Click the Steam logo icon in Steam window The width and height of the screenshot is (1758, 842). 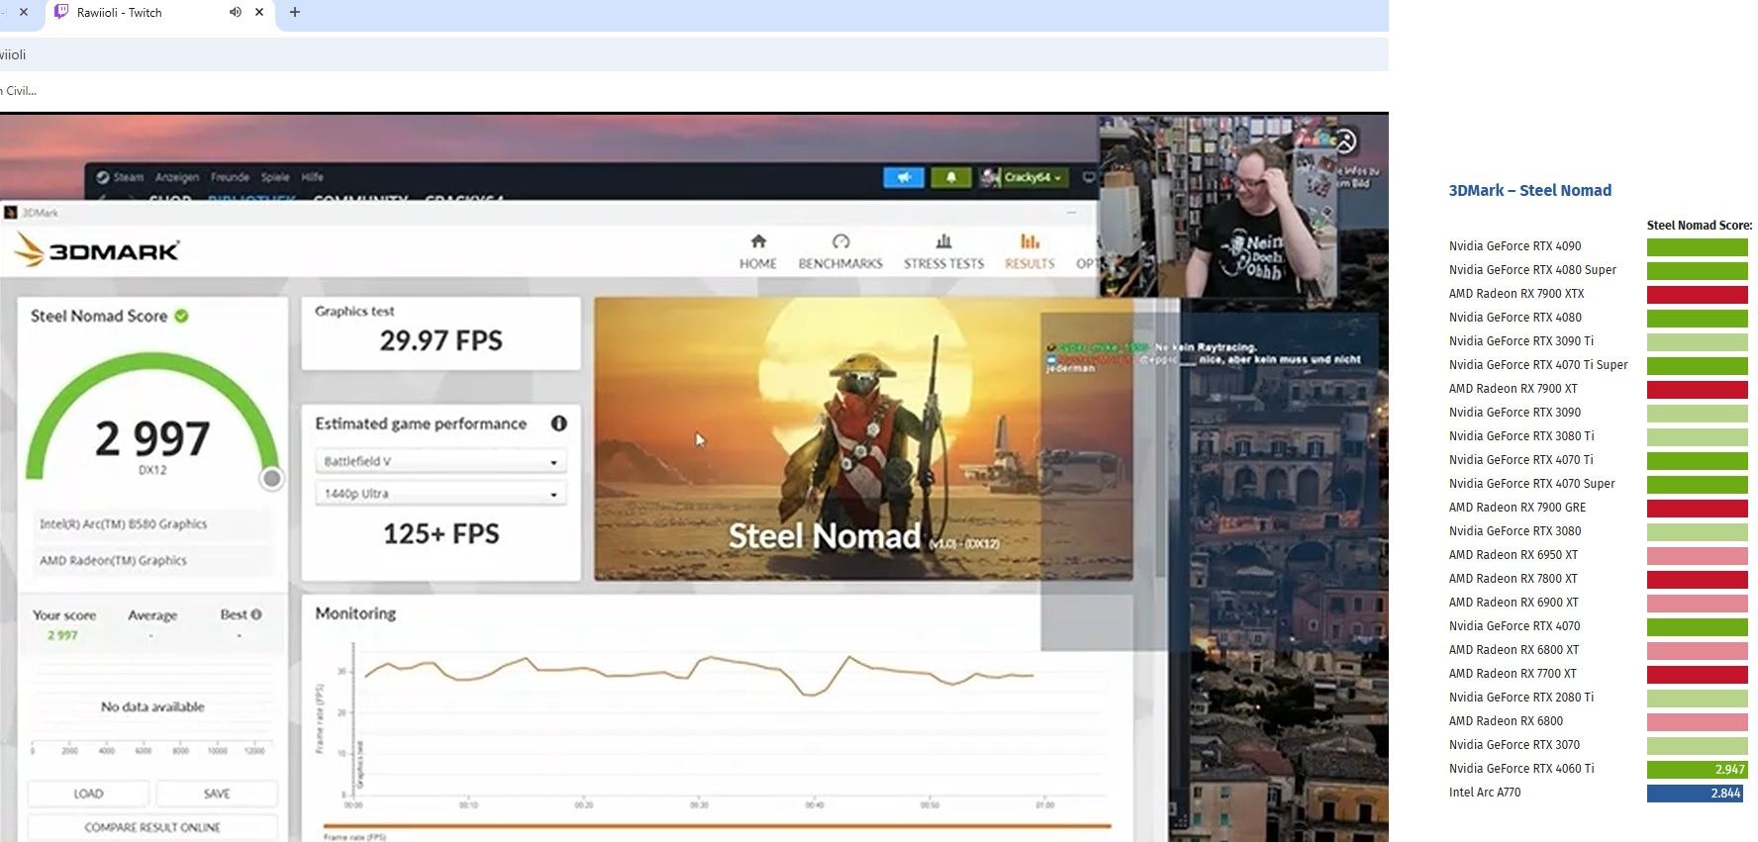click(102, 177)
